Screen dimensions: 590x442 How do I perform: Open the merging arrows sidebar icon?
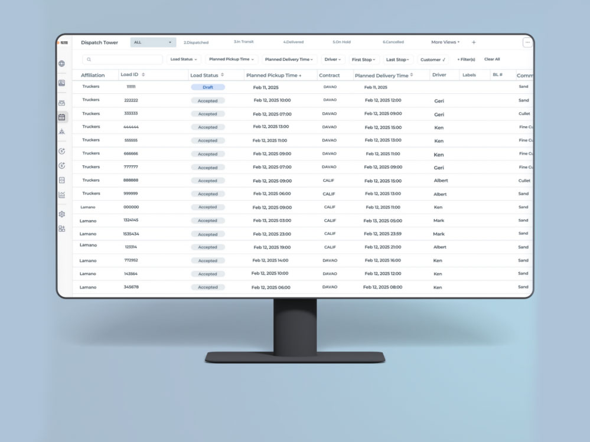point(61,132)
